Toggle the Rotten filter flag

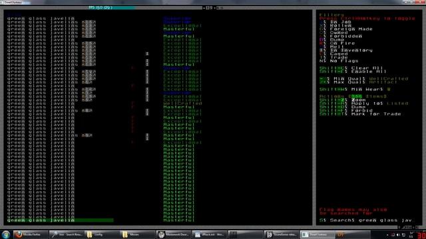tap(335, 25)
